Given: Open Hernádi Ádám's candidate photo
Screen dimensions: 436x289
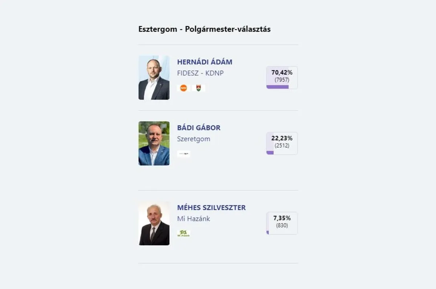Looking at the screenshot, I should tap(154, 78).
